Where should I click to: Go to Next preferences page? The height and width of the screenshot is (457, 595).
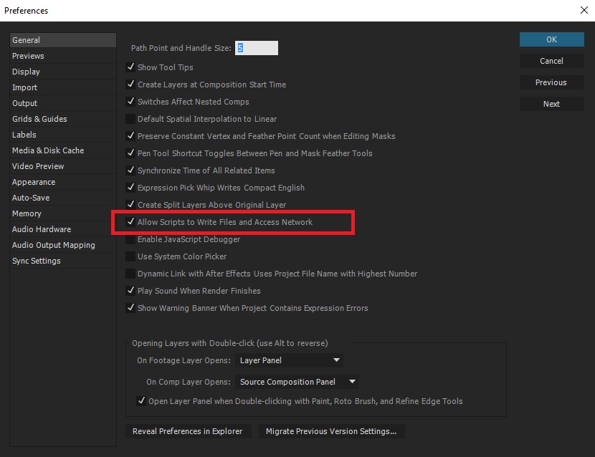pos(552,104)
